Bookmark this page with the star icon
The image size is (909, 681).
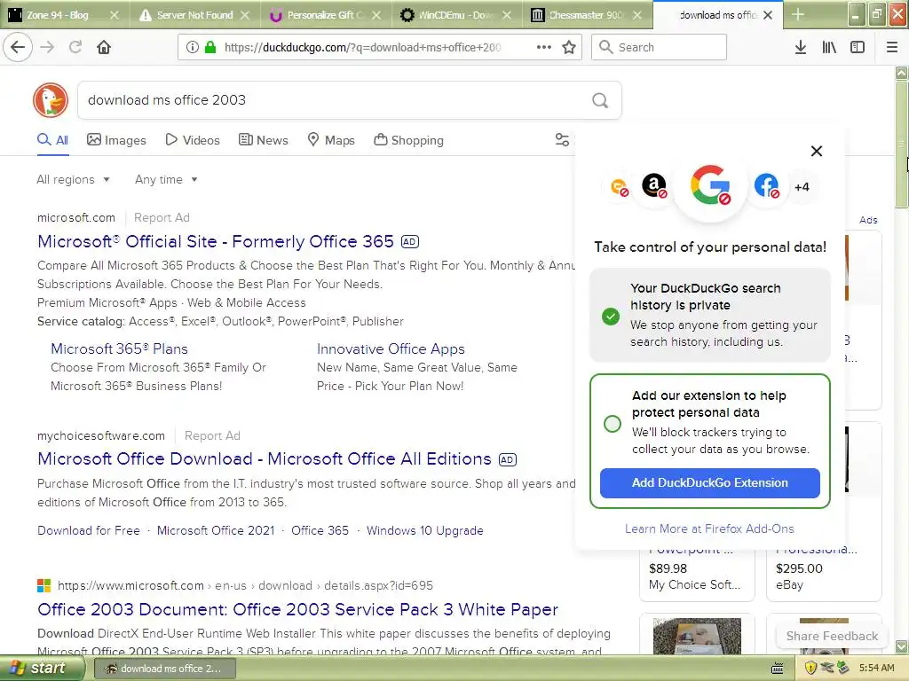tap(569, 47)
